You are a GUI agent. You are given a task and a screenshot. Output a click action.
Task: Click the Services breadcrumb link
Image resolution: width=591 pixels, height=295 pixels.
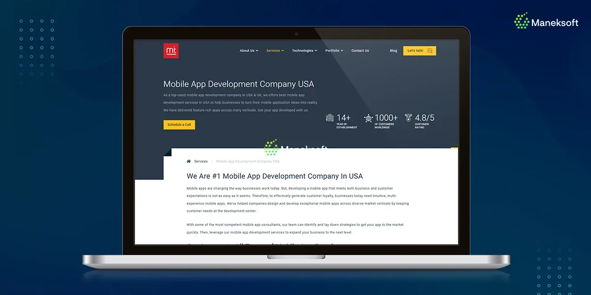click(x=201, y=161)
